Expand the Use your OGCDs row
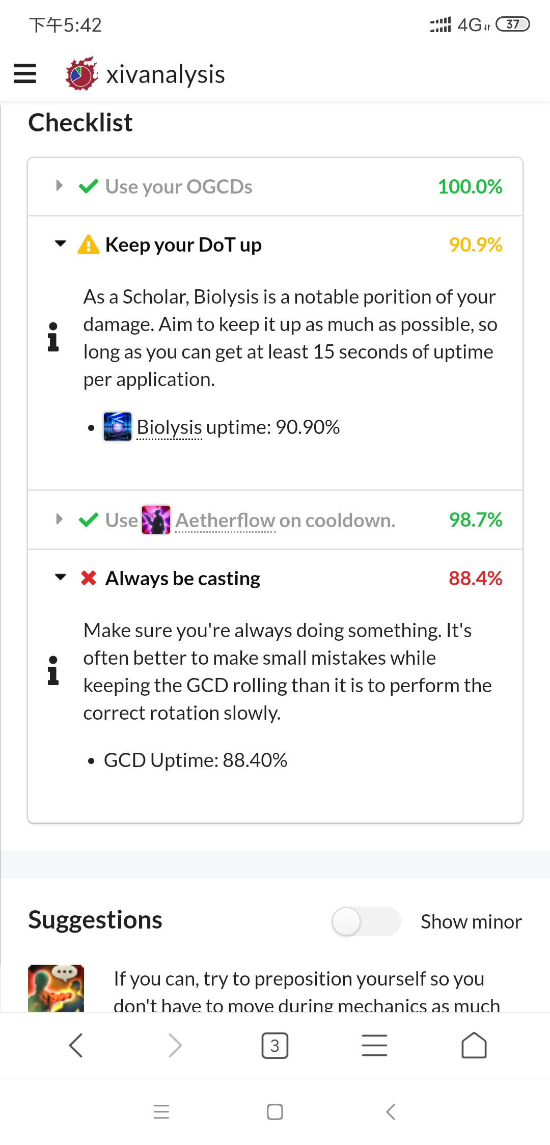The height and width of the screenshot is (1145, 550). click(x=60, y=186)
